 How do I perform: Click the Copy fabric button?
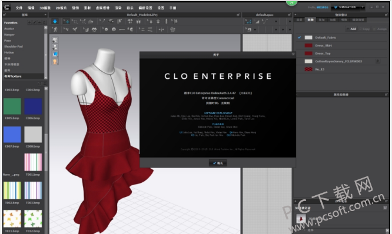[x=364, y=29]
